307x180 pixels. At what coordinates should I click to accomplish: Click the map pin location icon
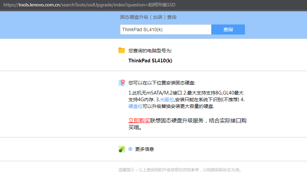coord(121,83)
